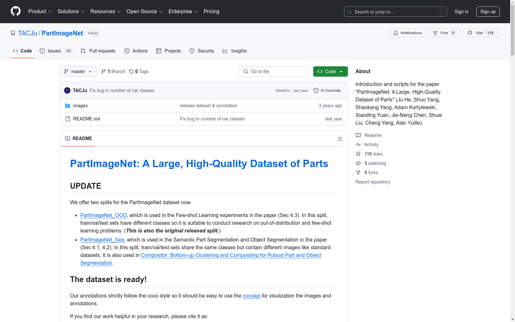Viewport: 515px width, 322px height.
Task: Click the branch icon beside 1 Branch
Action: pos(104,71)
